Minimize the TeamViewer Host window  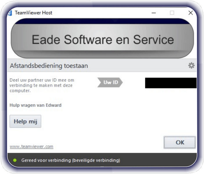click(x=154, y=13)
